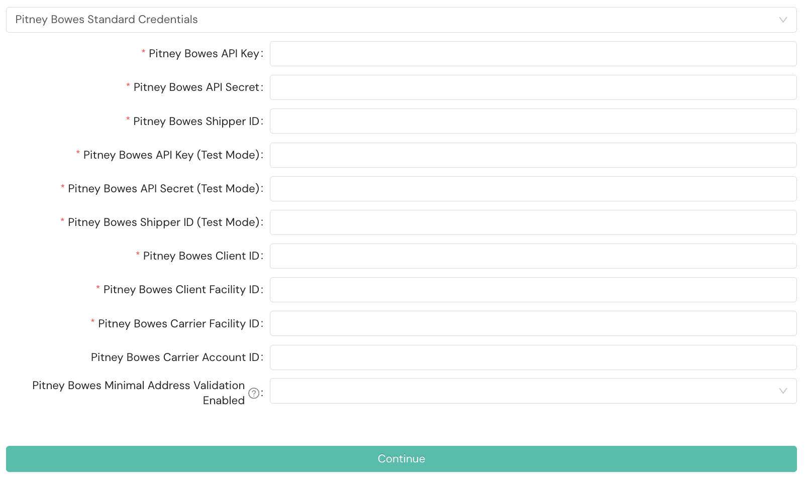Image resolution: width=806 pixels, height=482 pixels.
Task: Click the 'Pitney Bowes Shipper ID' label
Action: pyautogui.click(x=196, y=122)
